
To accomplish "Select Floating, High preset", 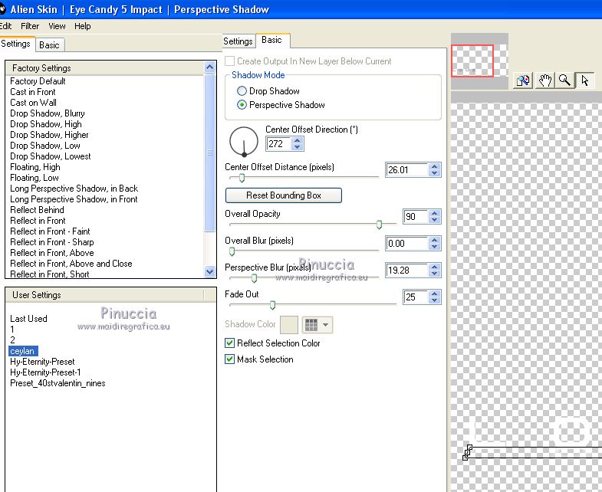I will coord(35,167).
